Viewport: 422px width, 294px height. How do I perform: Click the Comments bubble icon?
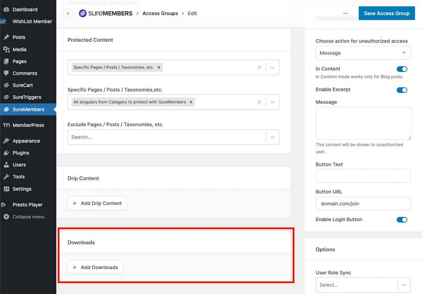[6, 73]
